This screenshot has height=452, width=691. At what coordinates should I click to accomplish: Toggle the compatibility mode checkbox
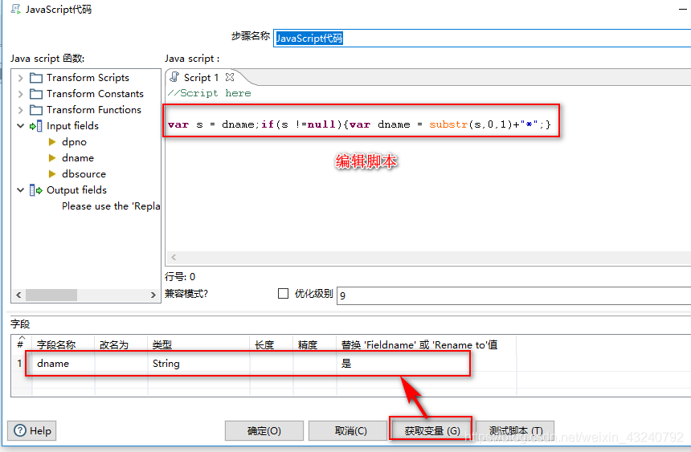click(x=284, y=293)
